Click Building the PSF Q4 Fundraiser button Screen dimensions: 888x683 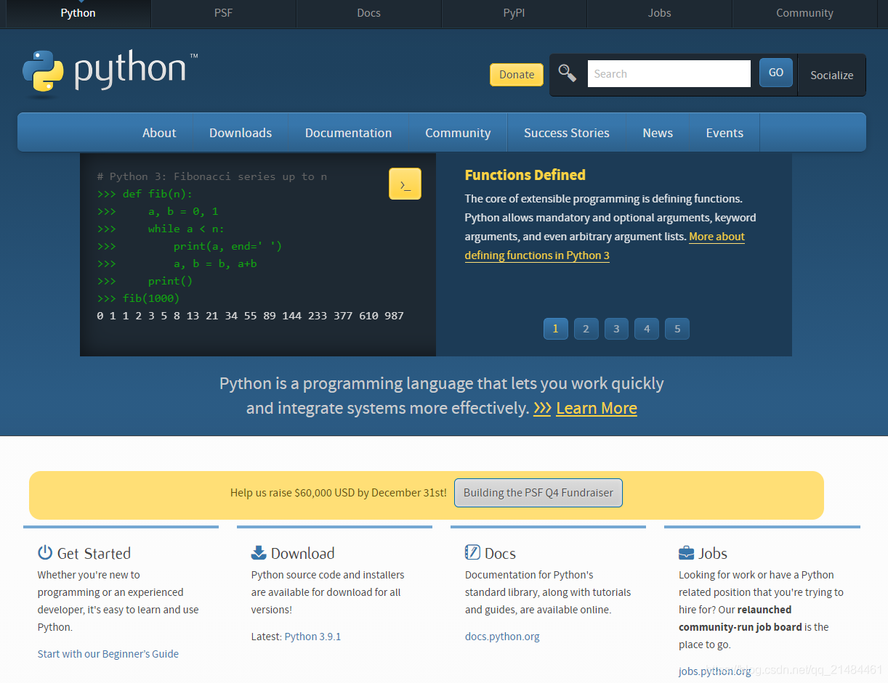[538, 493]
